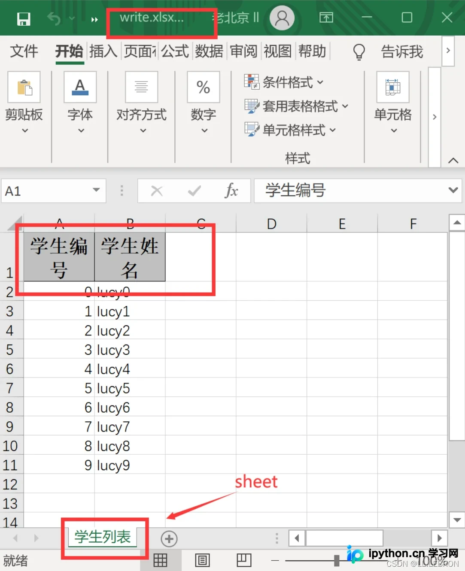Screen dimensions: 465x571
Task: Click the Undo arrow icon
Action: (54, 18)
